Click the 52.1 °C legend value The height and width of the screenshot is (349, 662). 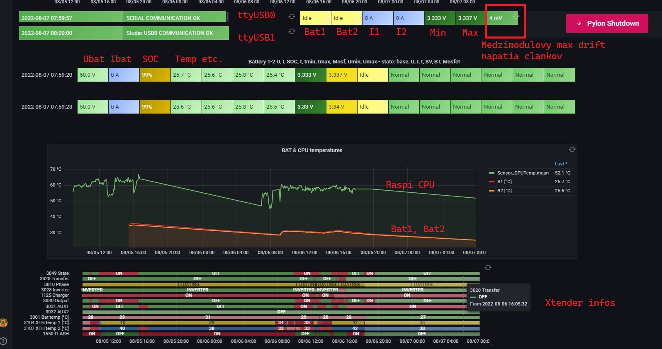click(x=562, y=173)
